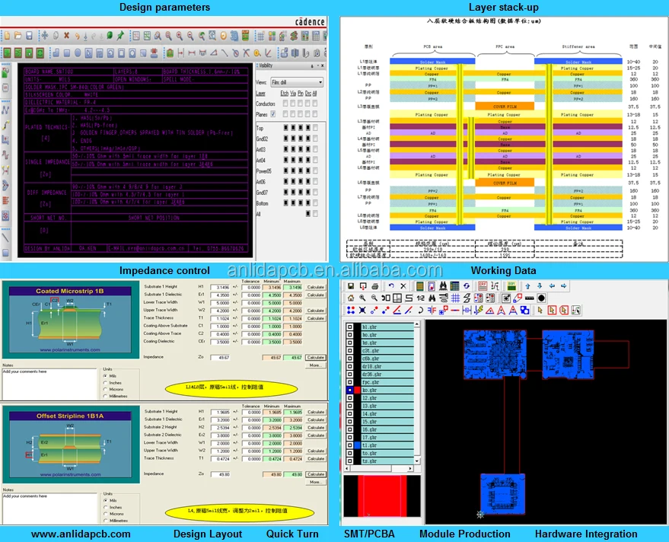Click the blue X-shaped icon in Gerber edit row
Image resolution: width=669 pixels, height=542 pixels.
(362, 311)
